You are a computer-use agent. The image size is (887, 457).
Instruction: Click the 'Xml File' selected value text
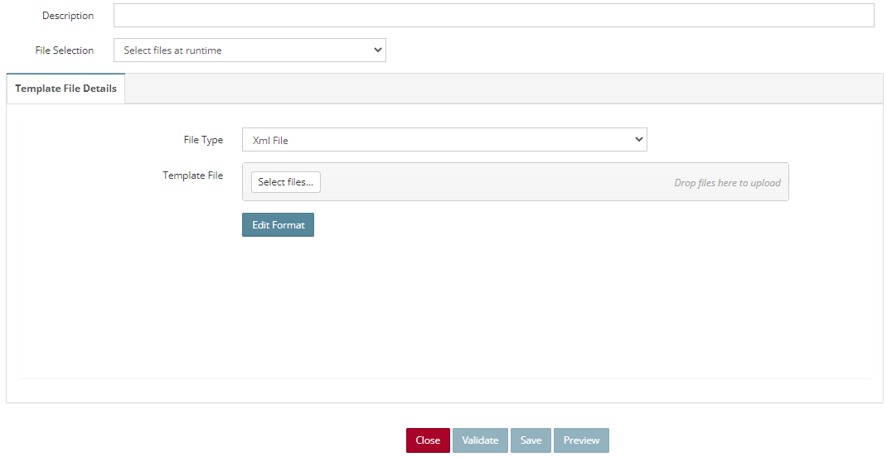270,140
